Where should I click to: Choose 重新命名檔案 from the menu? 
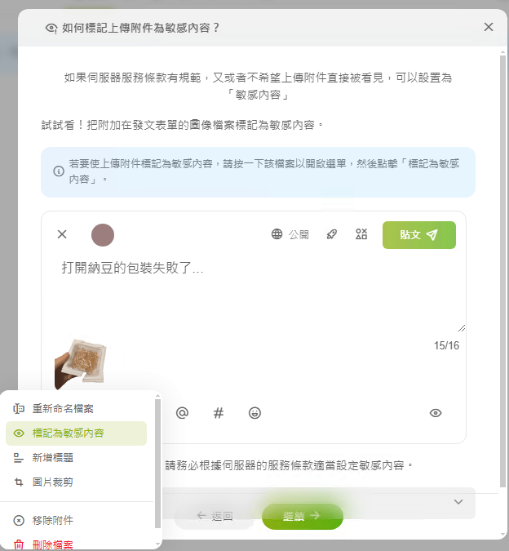(76, 409)
